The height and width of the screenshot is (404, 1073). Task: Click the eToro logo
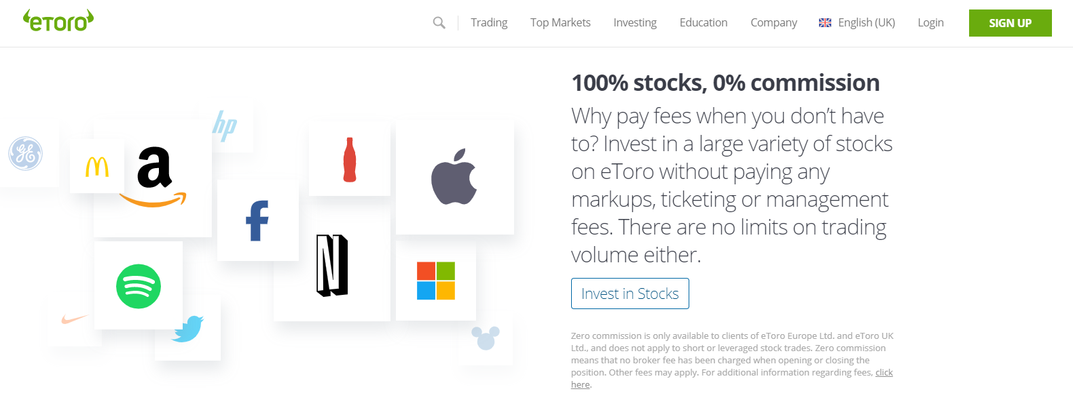point(58,21)
